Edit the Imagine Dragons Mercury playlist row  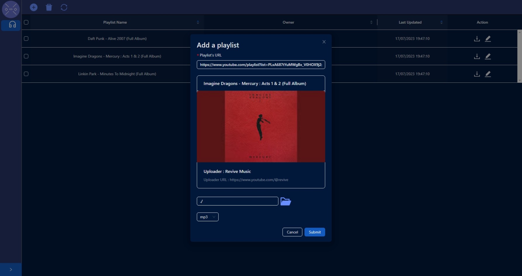tap(488, 56)
